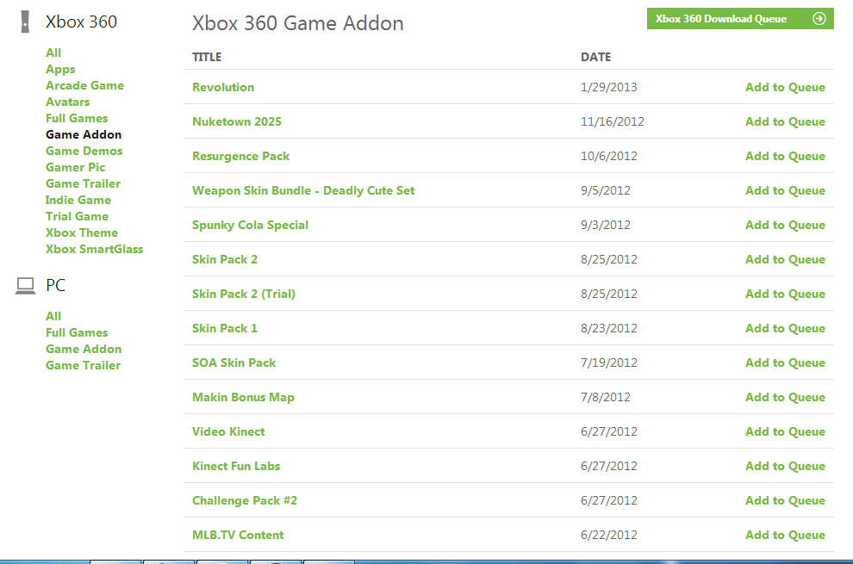Screen dimensions: 853x564
Task: Select the Indie Game category
Action: pyautogui.click(x=78, y=200)
